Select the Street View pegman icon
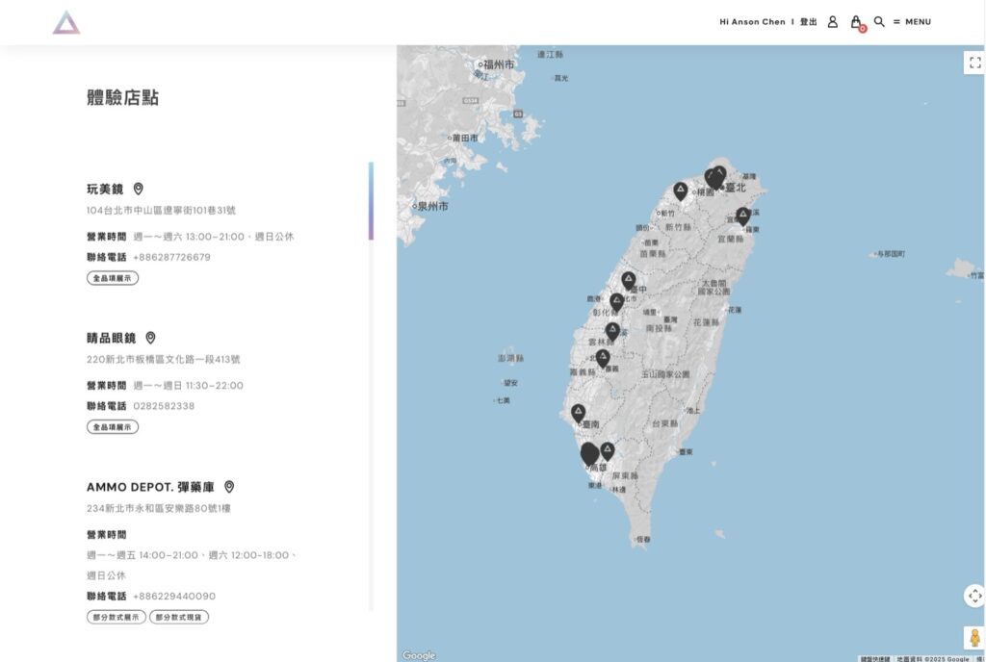986x662 pixels. (x=973, y=637)
